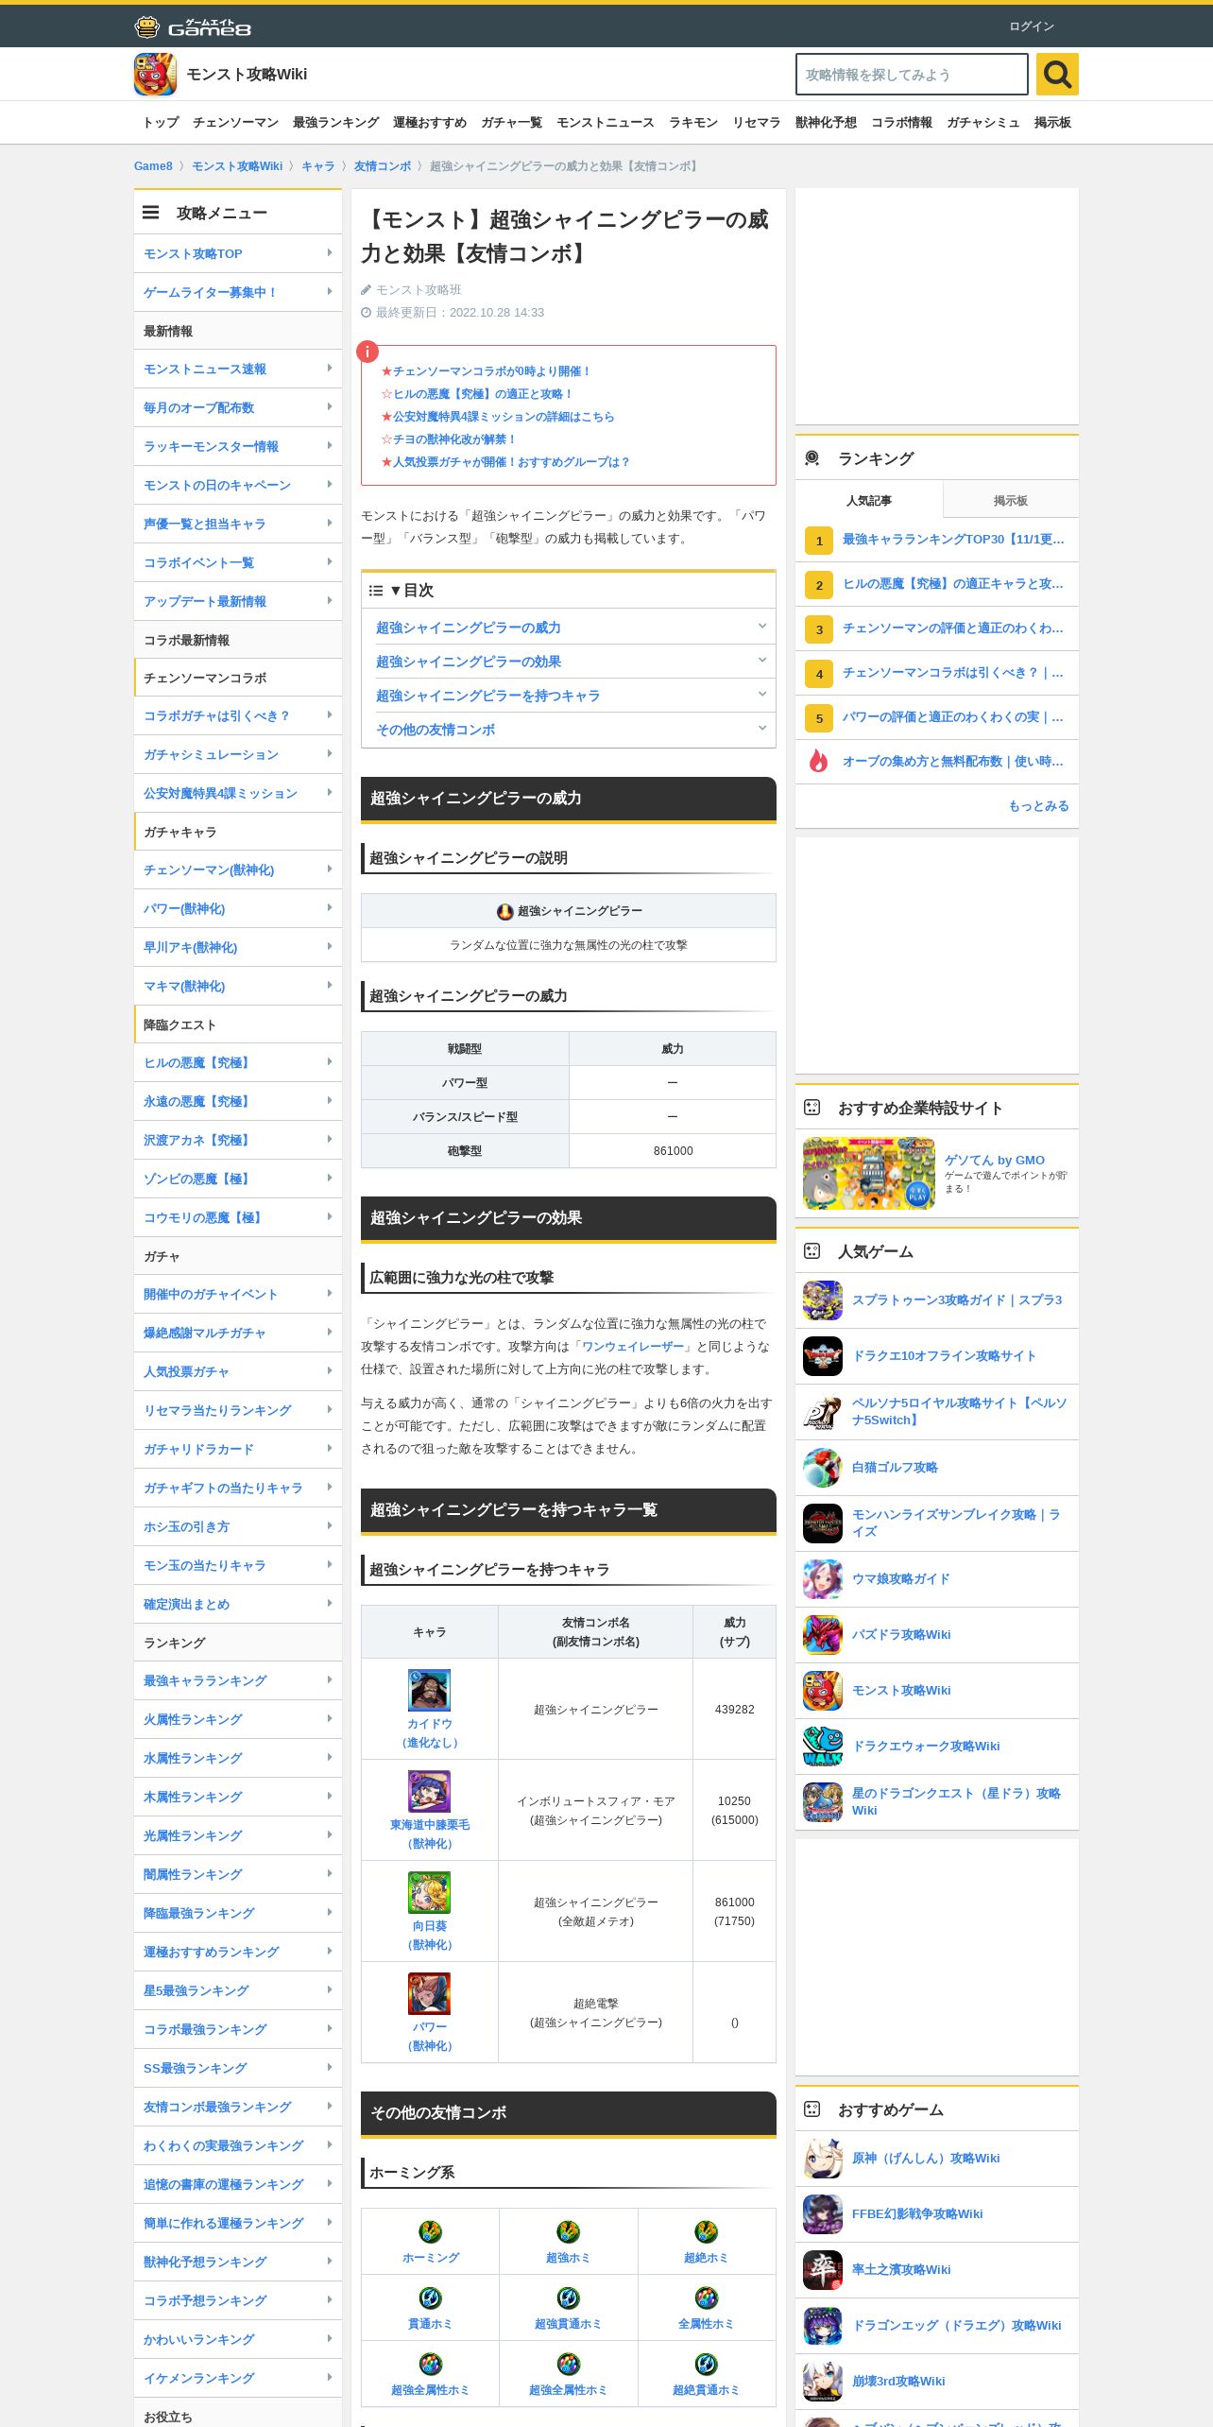Click the arrow on ガチャシミュレーション sidebar row
The image size is (1213, 2427).
[x=329, y=754]
